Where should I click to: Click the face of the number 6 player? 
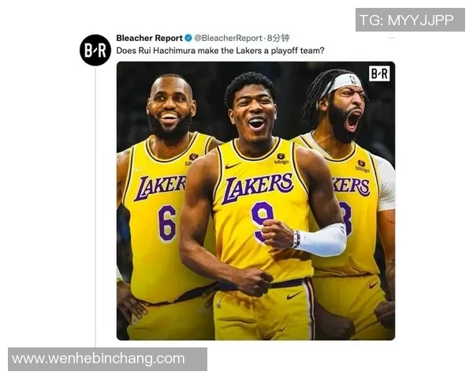click(x=169, y=111)
